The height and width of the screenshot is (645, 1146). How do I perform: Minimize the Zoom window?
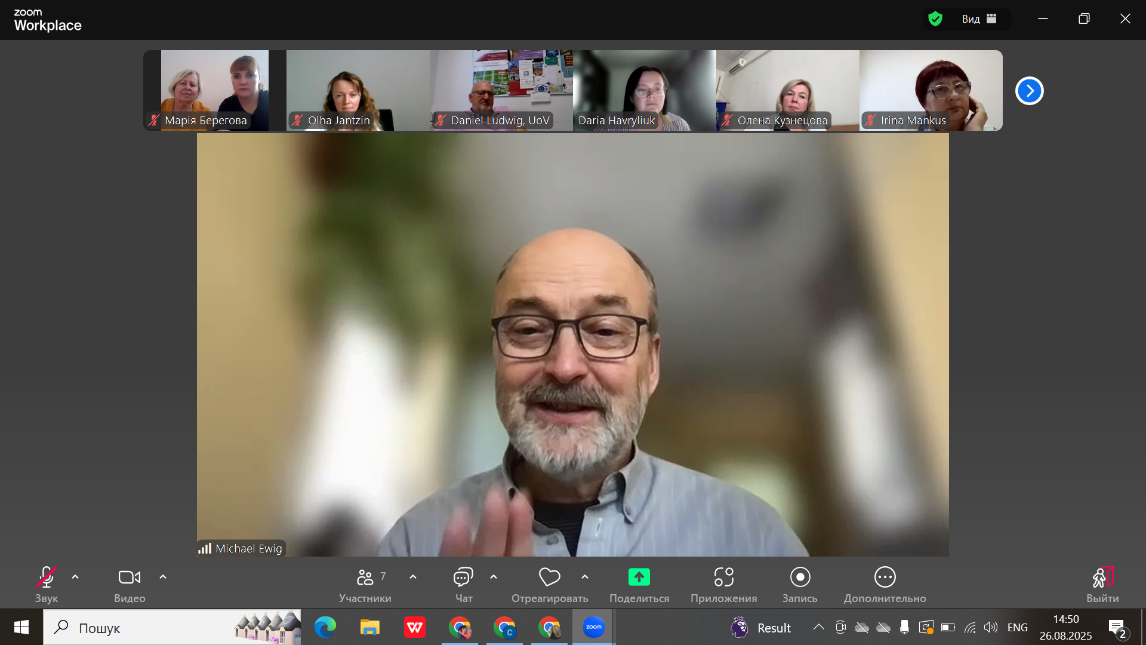pos(1043,19)
